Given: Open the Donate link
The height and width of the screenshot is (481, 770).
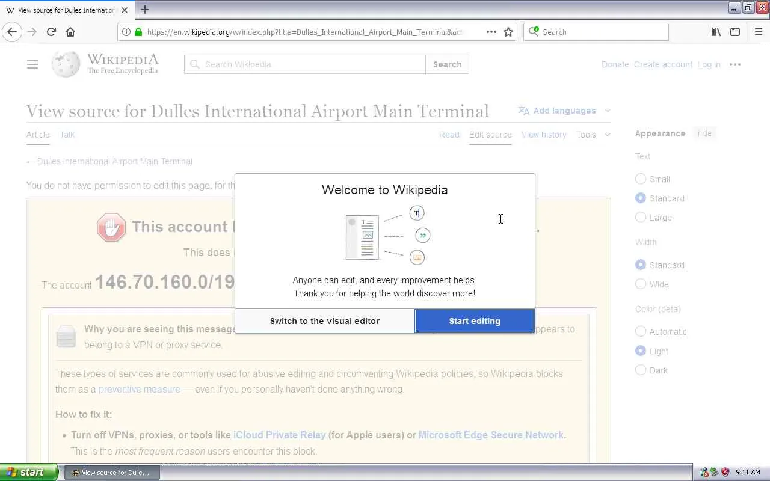Looking at the screenshot, I should tap(615, 64).
